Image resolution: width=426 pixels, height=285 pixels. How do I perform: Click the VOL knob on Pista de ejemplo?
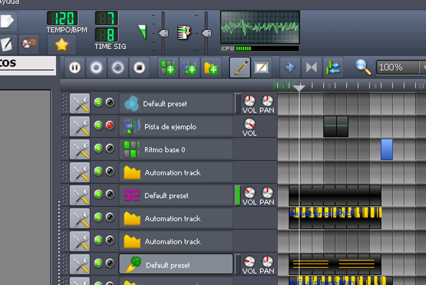click(x=249, y=124)
